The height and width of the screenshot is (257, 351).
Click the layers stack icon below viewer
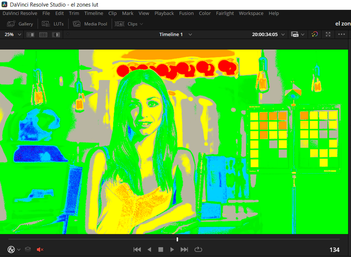tap(28, 249)
